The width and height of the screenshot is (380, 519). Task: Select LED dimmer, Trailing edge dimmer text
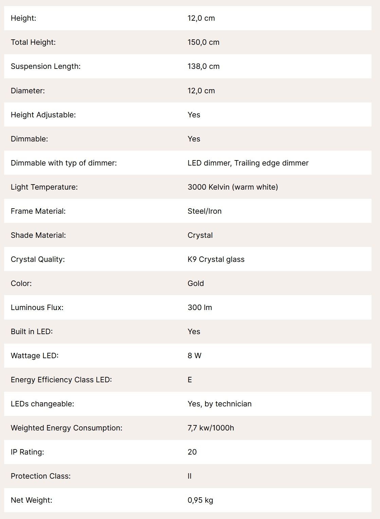coord(248,163)
